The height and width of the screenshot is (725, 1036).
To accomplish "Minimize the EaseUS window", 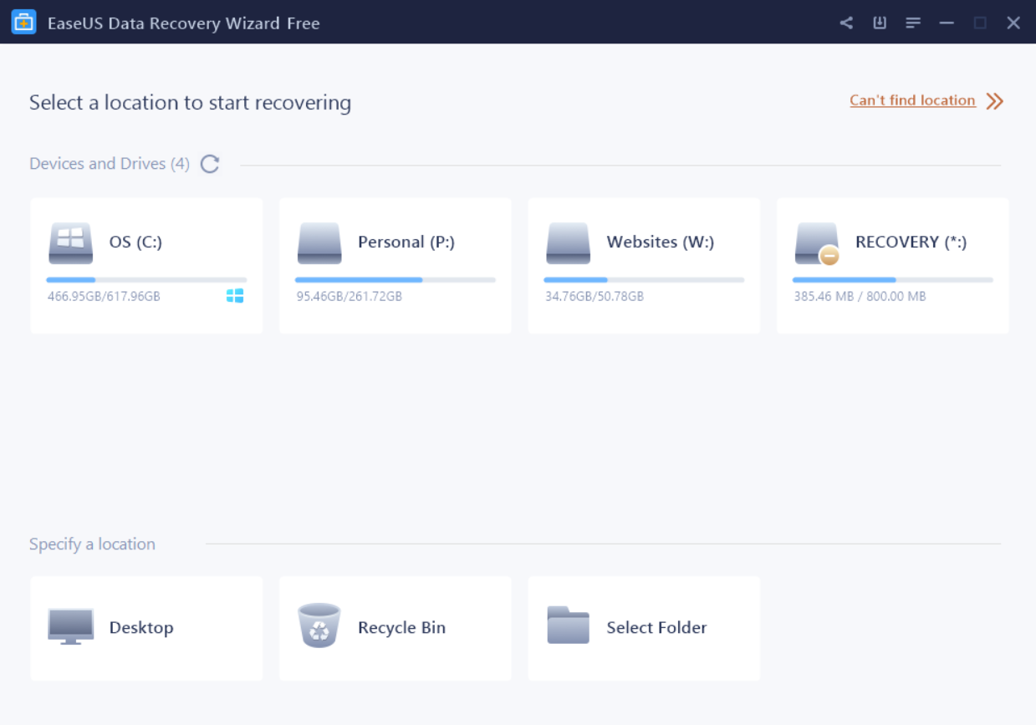I will [947, 23].
